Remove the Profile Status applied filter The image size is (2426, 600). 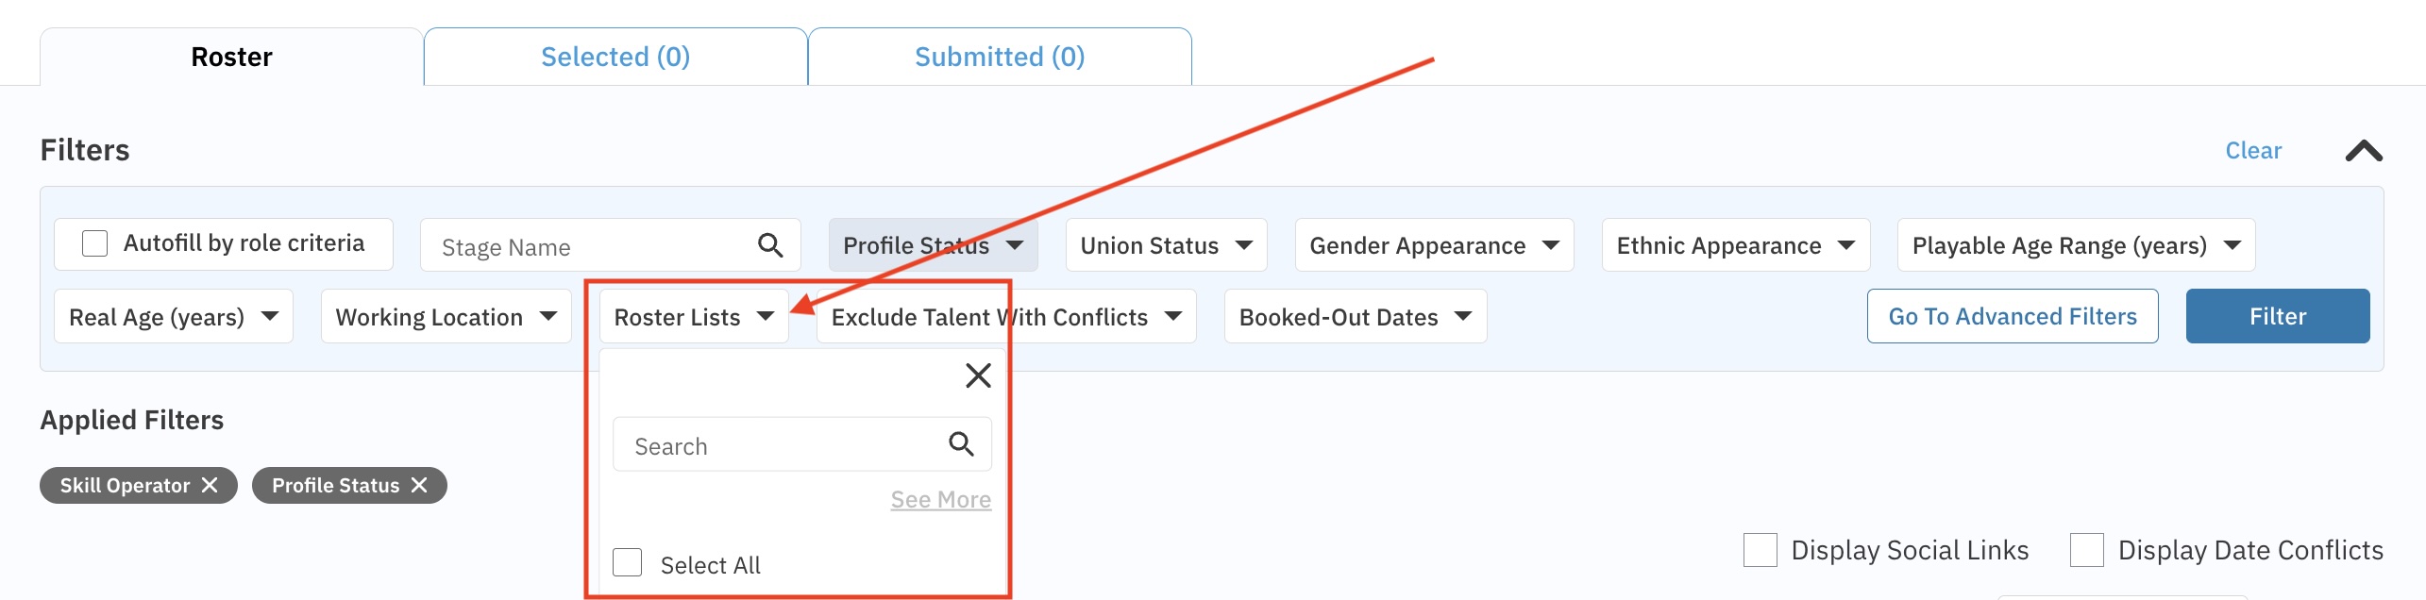(419, 485)
